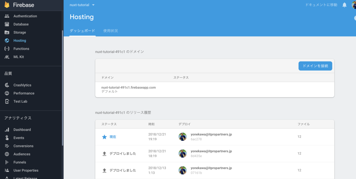Viewport: 356px width, 179px height.
Task: Click the Test Lab checklist icon
Action: pyautogui.click(x=7, y=102)
